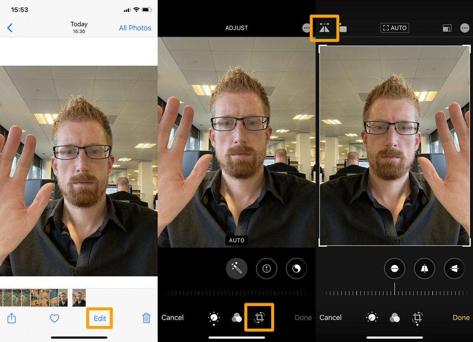Toggle the AUTO enhance label under the photo
473x342 pixels.
(x=236, y=240)
